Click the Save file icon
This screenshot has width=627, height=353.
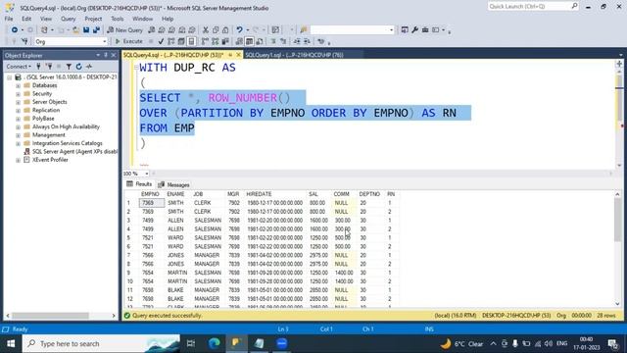86,30
